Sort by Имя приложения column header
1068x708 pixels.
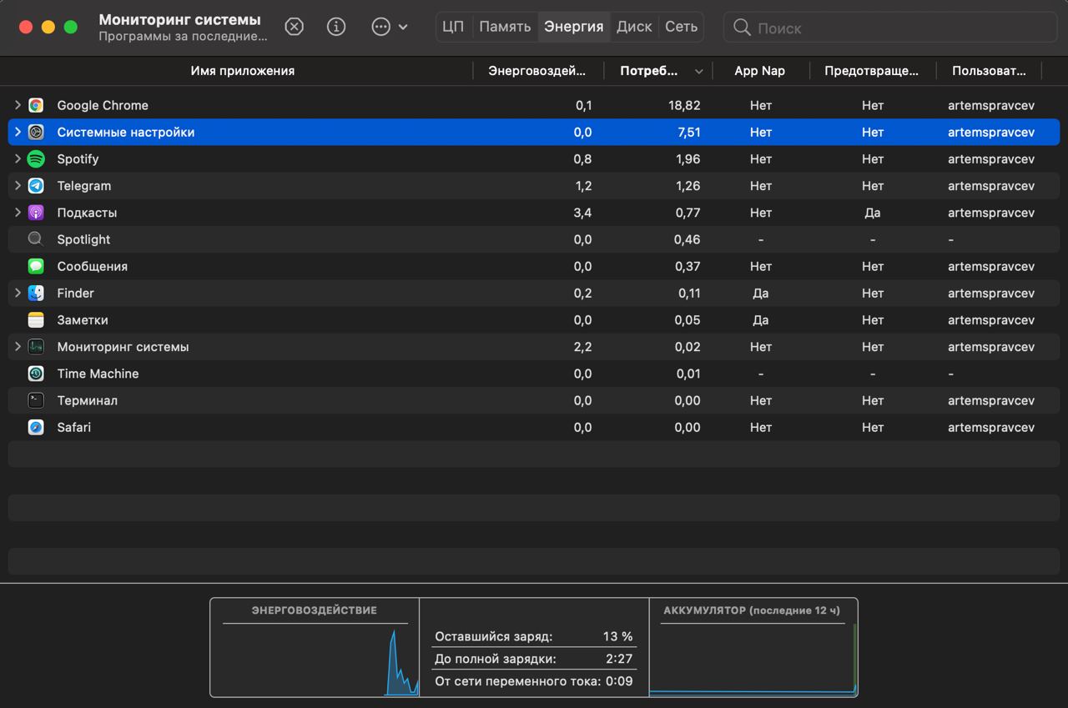coord(242,71)
